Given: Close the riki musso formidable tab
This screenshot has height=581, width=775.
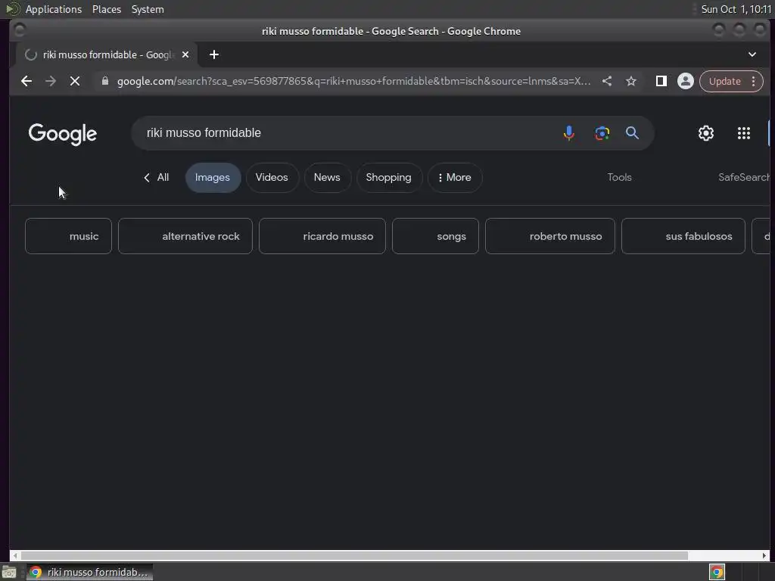Looking at the screenshot, I should coord(185,54).
